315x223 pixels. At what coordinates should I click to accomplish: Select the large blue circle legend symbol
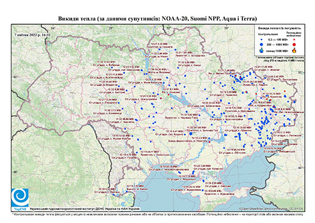pyautogui.click(x=262, y=44)
